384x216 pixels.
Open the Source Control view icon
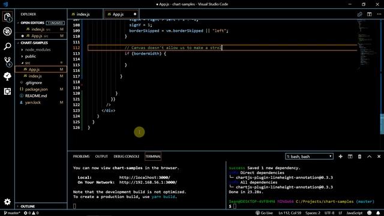tap(7, 61)
